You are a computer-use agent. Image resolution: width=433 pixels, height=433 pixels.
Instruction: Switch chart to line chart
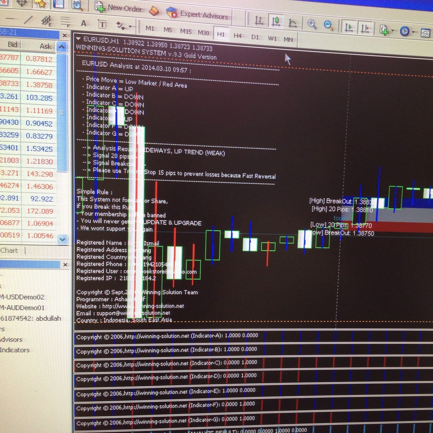[293, 23]
